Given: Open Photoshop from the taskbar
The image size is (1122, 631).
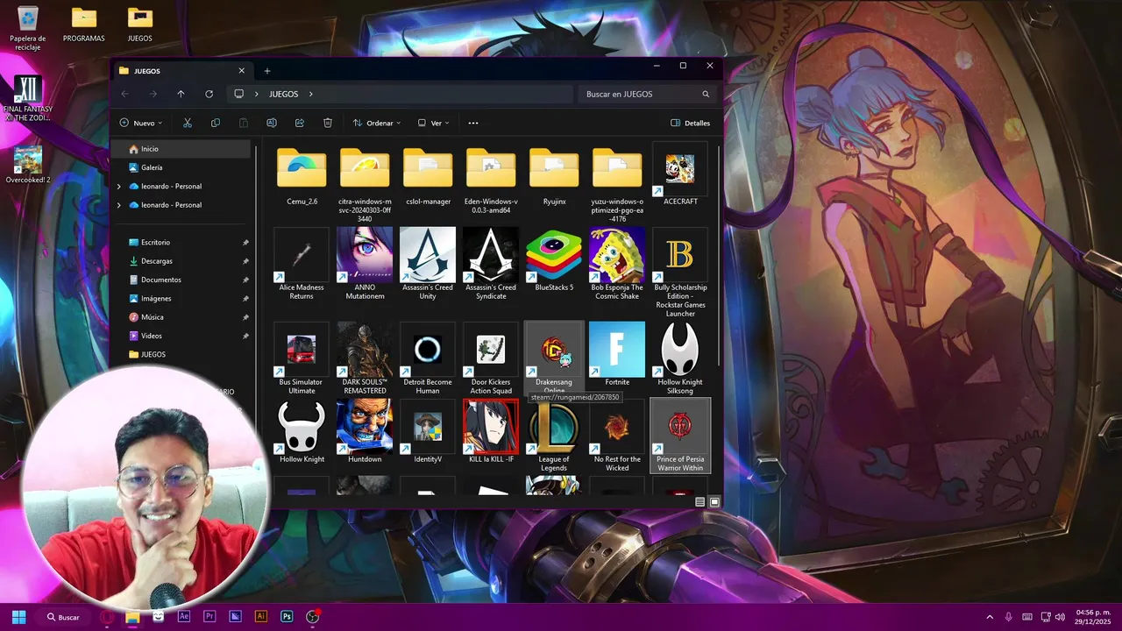Looking at the screenshot, I should coord(287,617).
